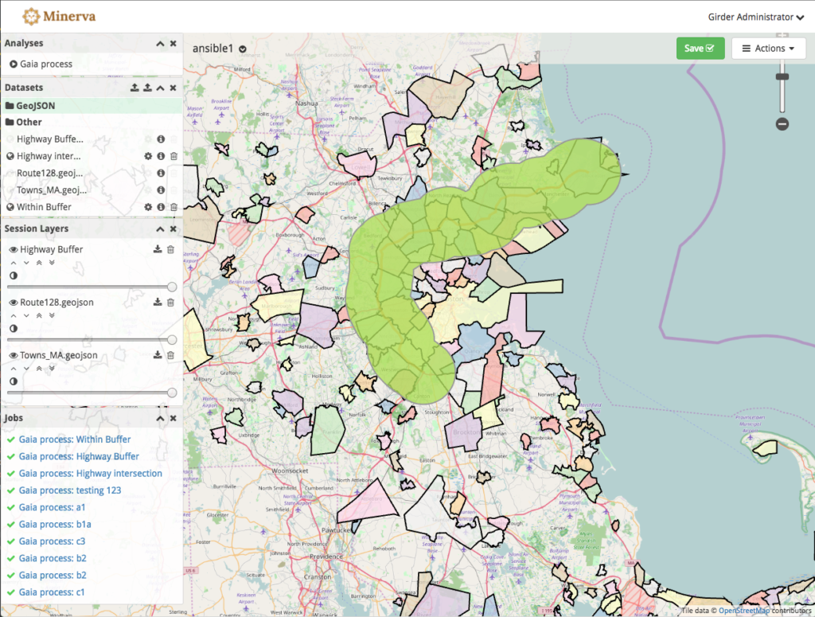The height and width of the screenshot is (617, 815).
Task: Download the Highway Buffer session layer
Action: pyautogui.click(x=157, y=248)
